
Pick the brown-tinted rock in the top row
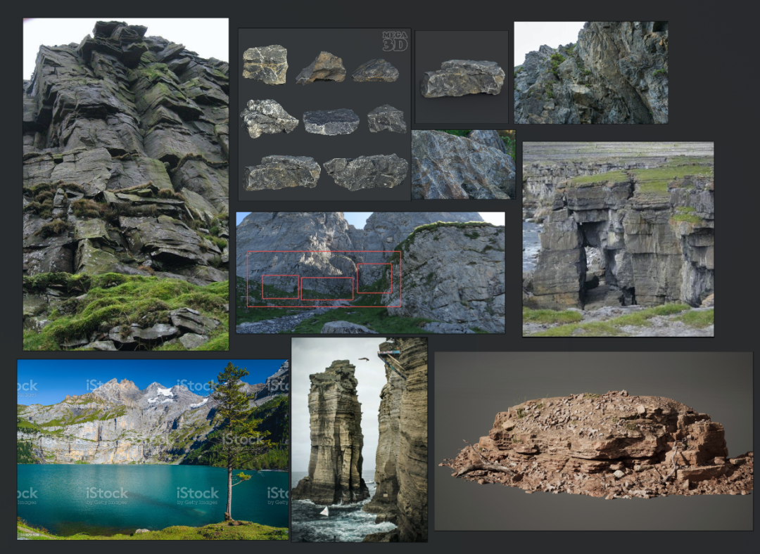[321, 67]
